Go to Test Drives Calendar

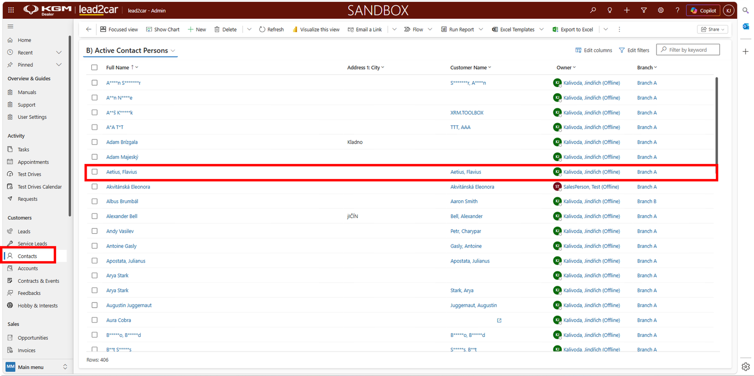40,187
